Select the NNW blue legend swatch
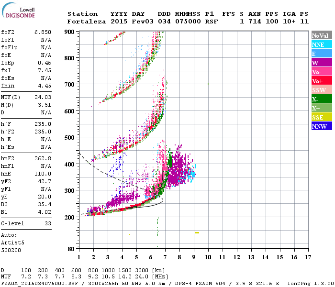Image resolution: width=335 pixels, height=287 pixels. point(322,126)
